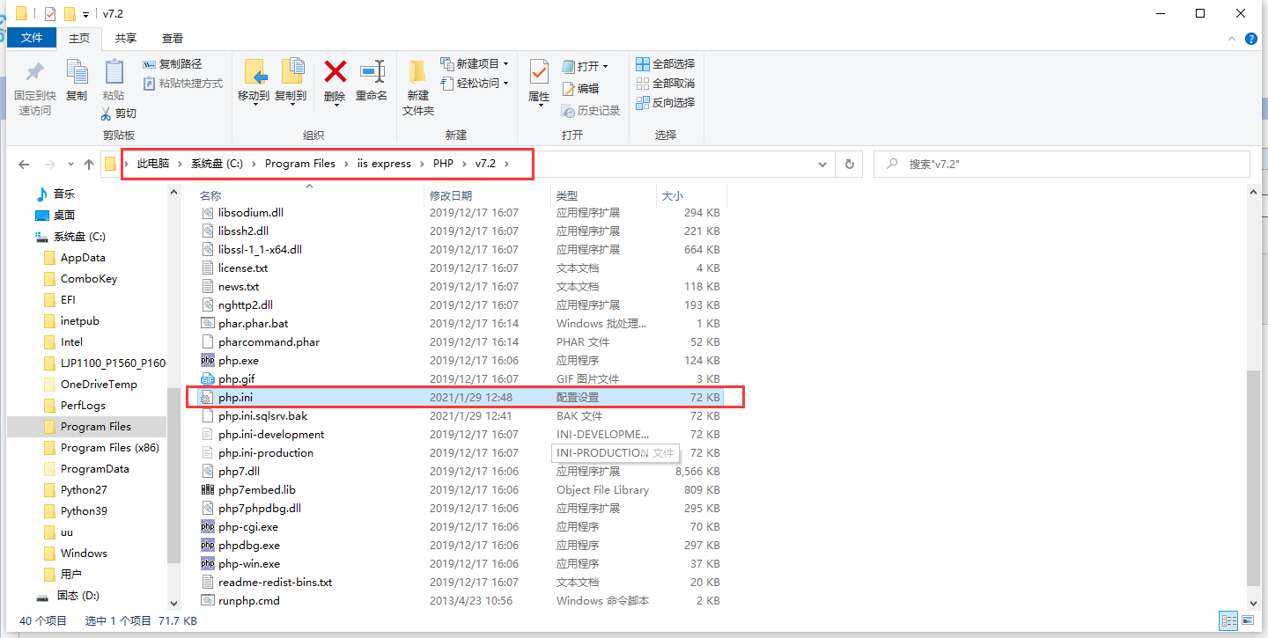Click Copy Path (复制路径) button
Image resolution: width=1268 pixels, height=638 pixels.
point(173,63)
